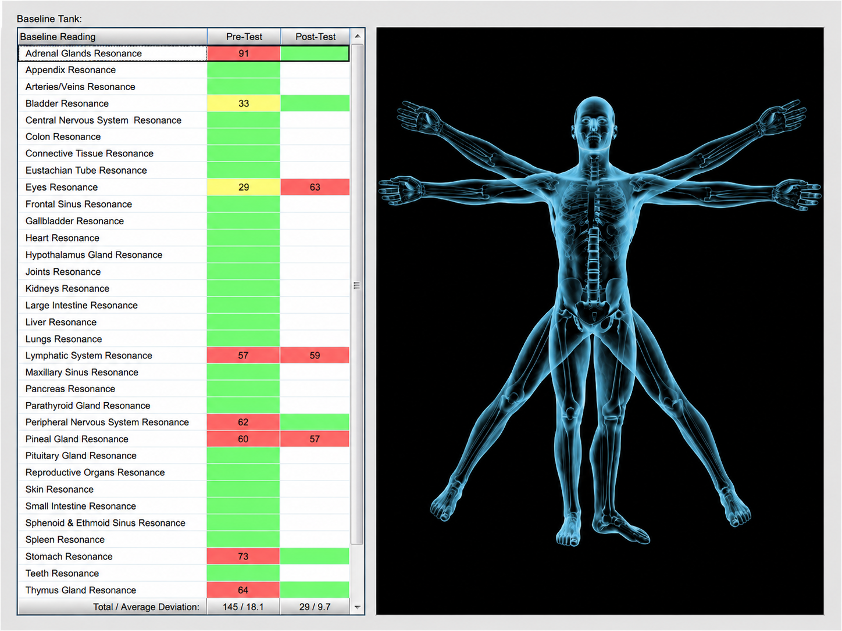Click the scrollbar up arrow button

pyautogui.click(x=357, y=37)
